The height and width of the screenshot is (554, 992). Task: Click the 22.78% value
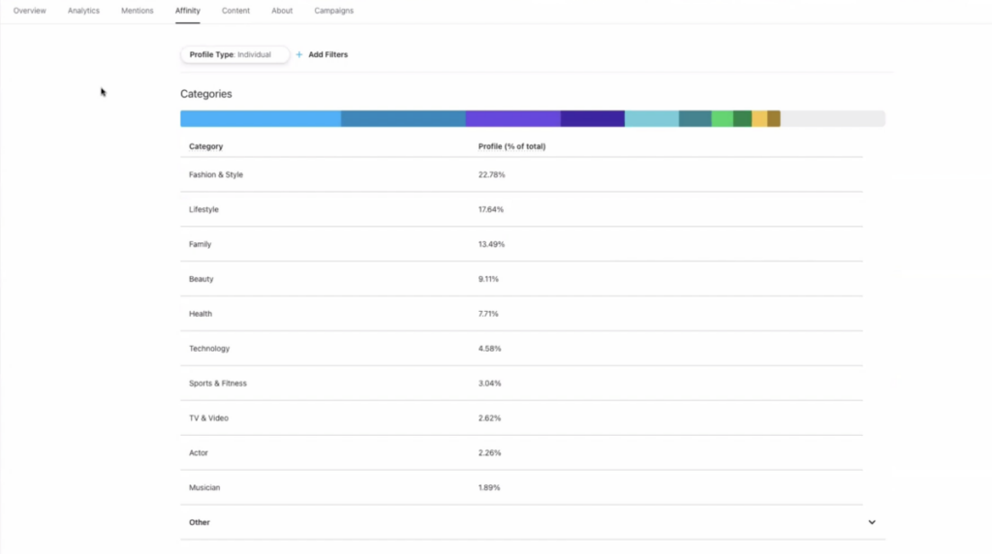[491, 174]
